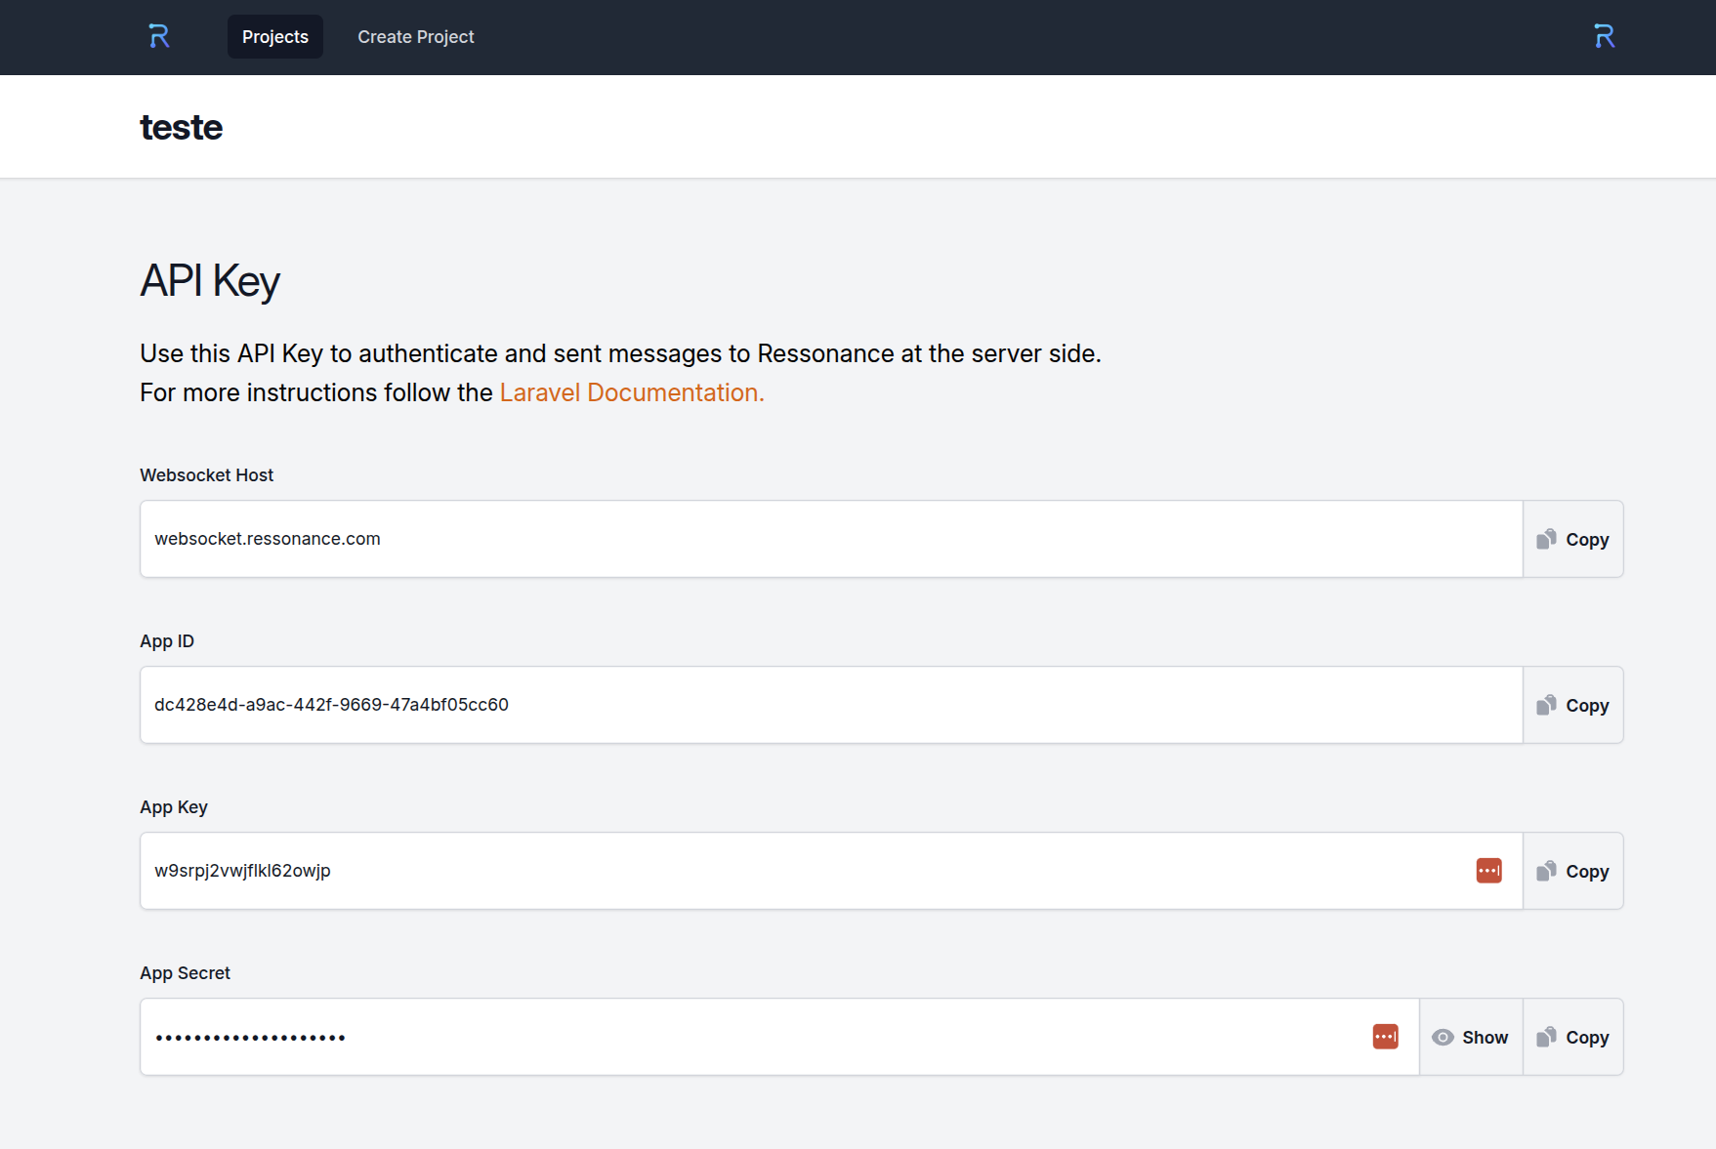This screenshot has width=1716, height=1149.
Task: Open the Create Project page
Action: pyautogui.click(x=415, y=36)
